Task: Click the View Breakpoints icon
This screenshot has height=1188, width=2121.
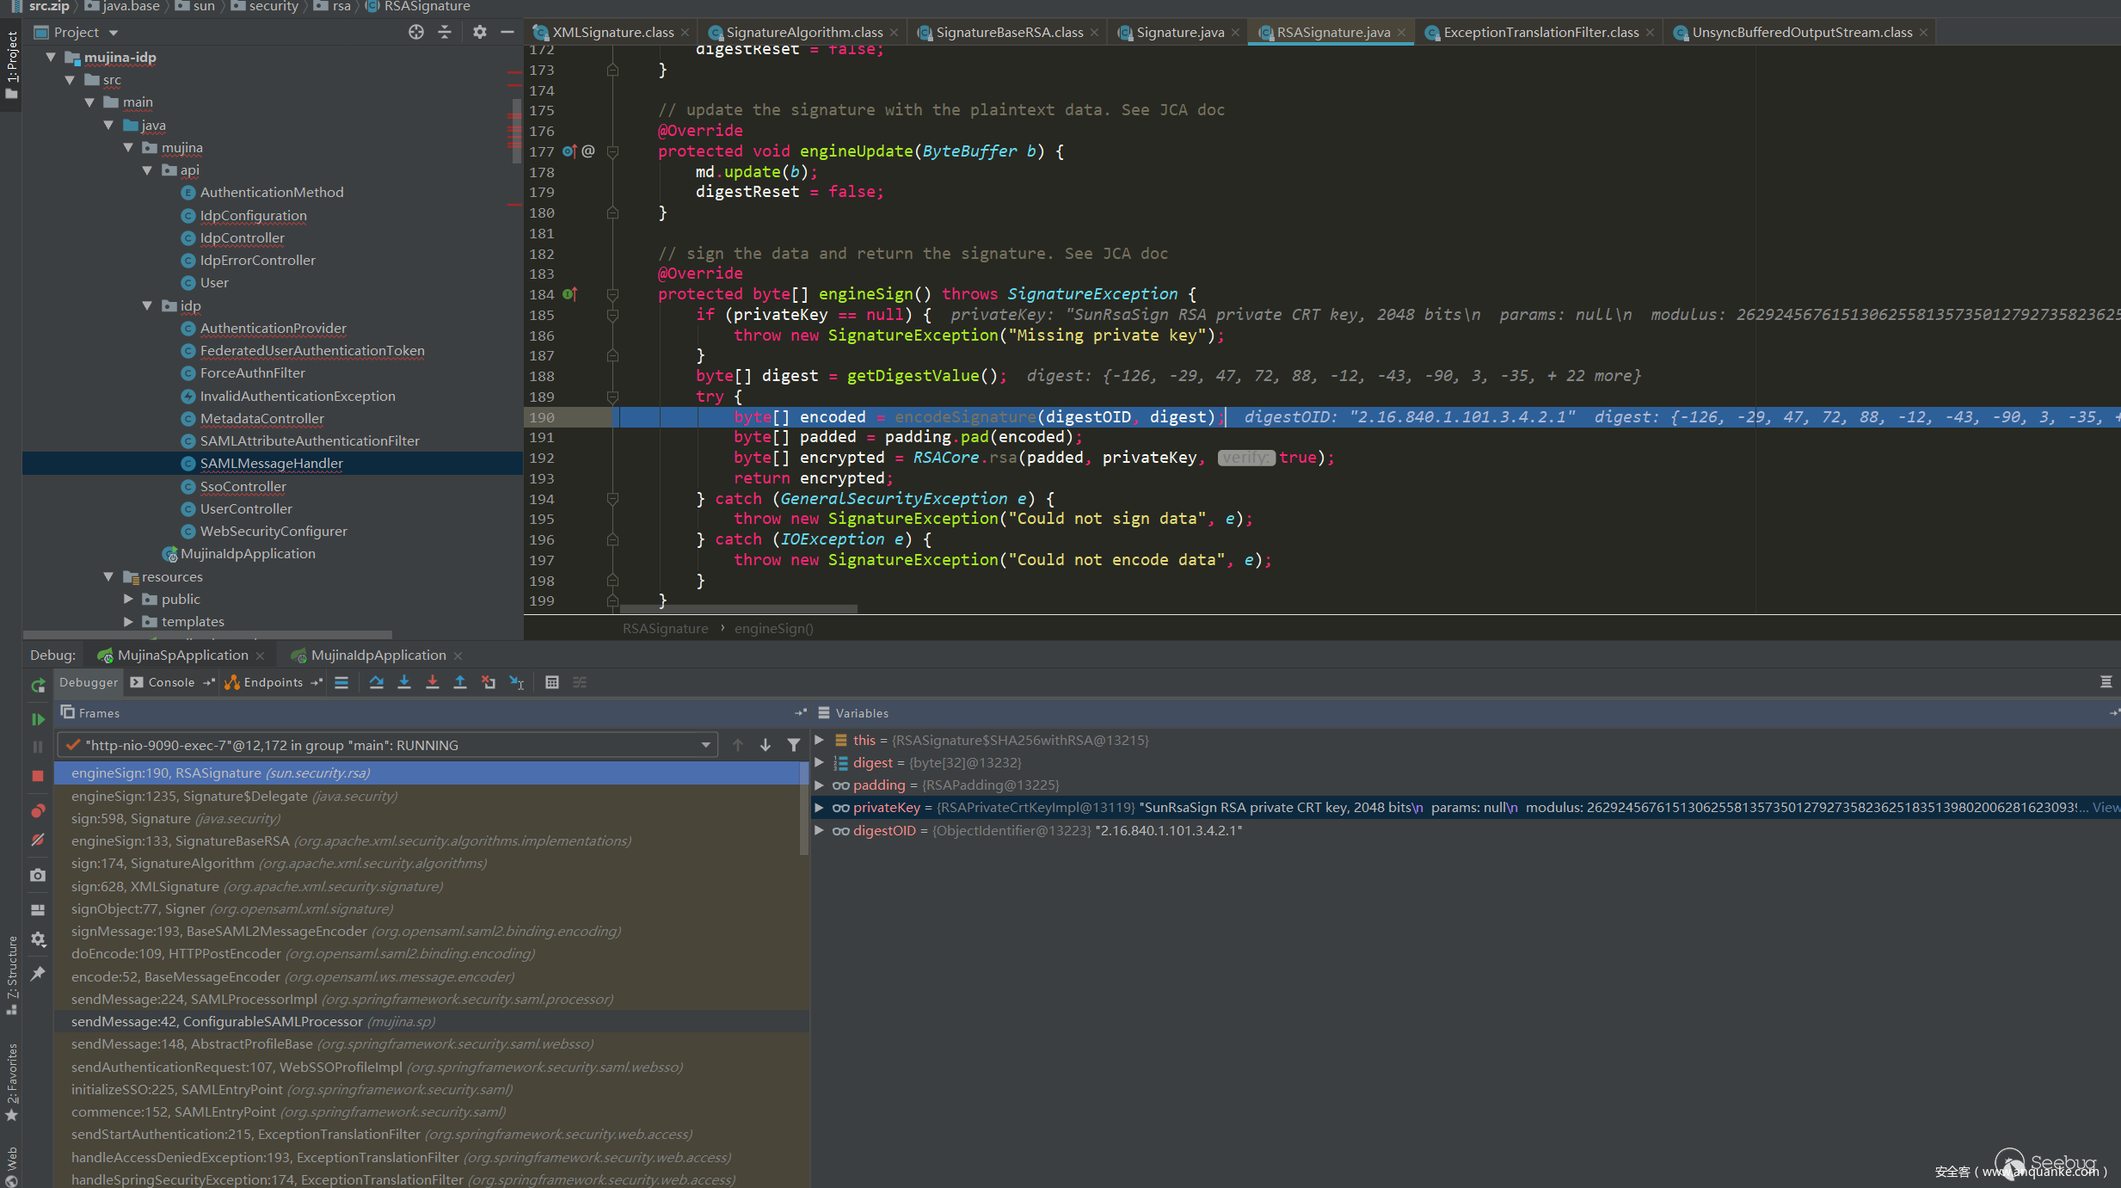Action: pos(38,811)
